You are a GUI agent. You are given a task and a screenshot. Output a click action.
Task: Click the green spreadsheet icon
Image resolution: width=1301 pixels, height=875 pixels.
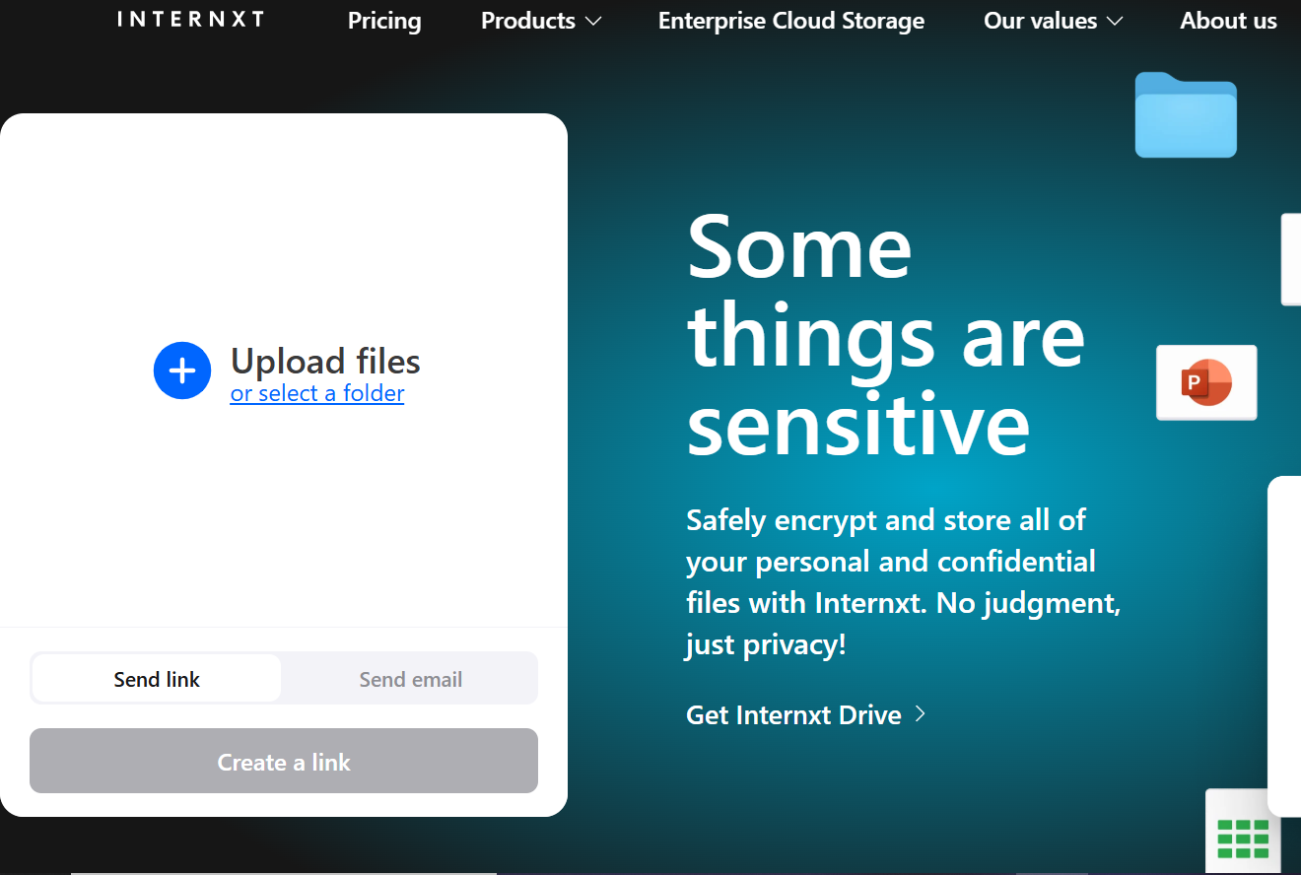pyautogui.click(x=1243, y=832)
